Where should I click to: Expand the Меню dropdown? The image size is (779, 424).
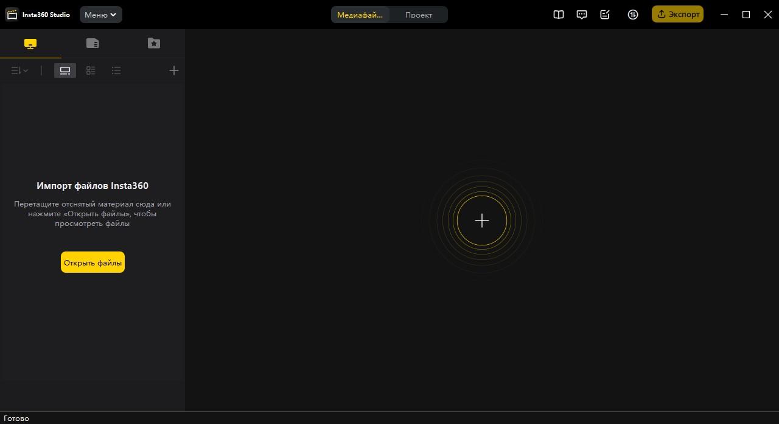(x=100, y=15)
